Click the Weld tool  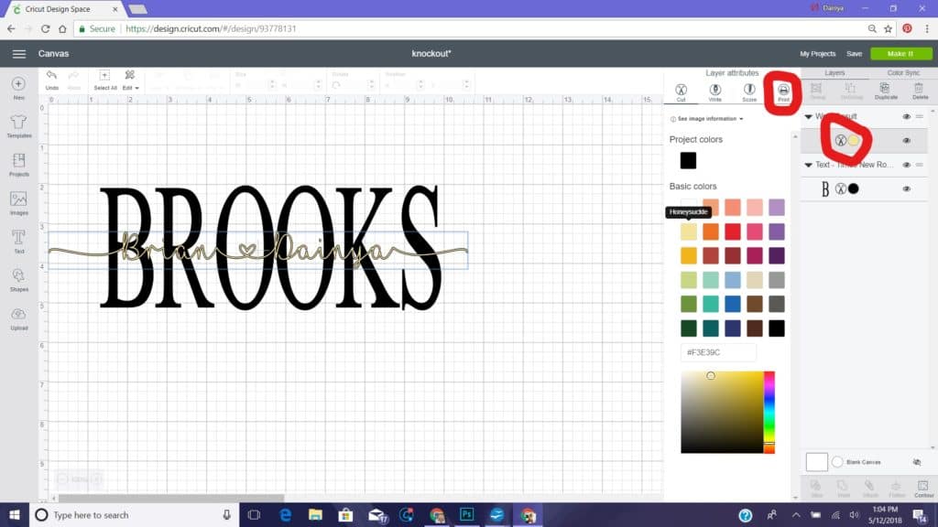[843, 489]
